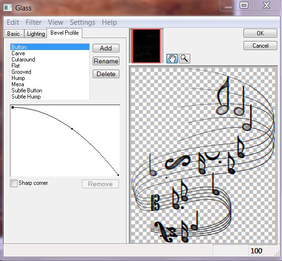
Task: Click the navigator preview thumbnail
Action: tap(146, 46)
